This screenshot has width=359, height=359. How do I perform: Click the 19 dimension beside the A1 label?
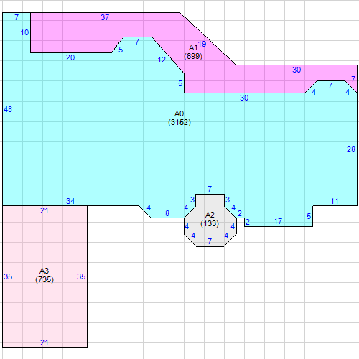pos(202,44)
